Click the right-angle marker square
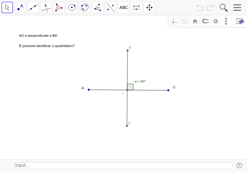This screenshot has width=247, height=172. [x=130, y=87]
